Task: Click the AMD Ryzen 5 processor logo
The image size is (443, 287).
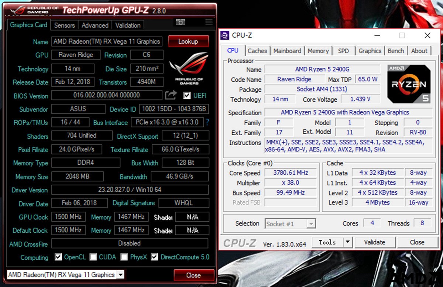Action: [x=409, y=84]
